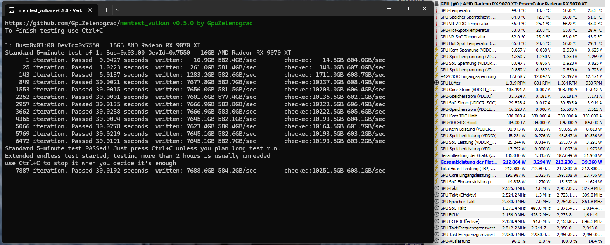This screenshot has width=610, height=245.
Task: Click bolt icon beside Gesamtleistung der Grafik
Action: point(437,155)
